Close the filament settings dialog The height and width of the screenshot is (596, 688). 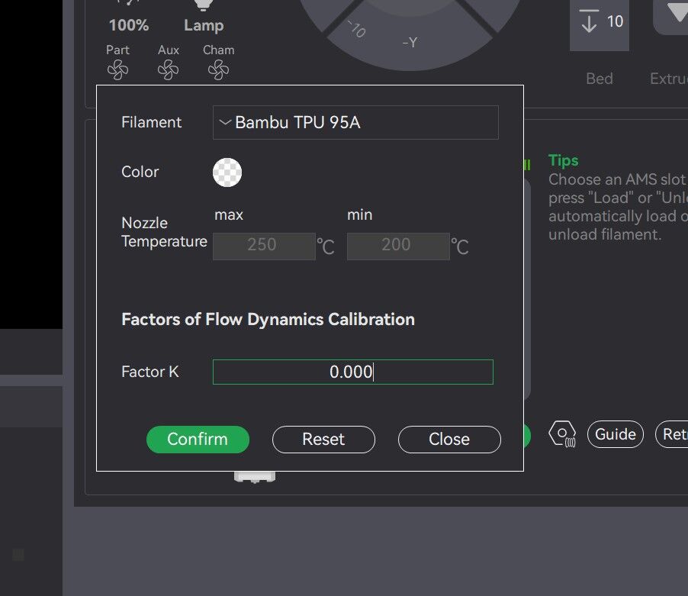[449, 440]
